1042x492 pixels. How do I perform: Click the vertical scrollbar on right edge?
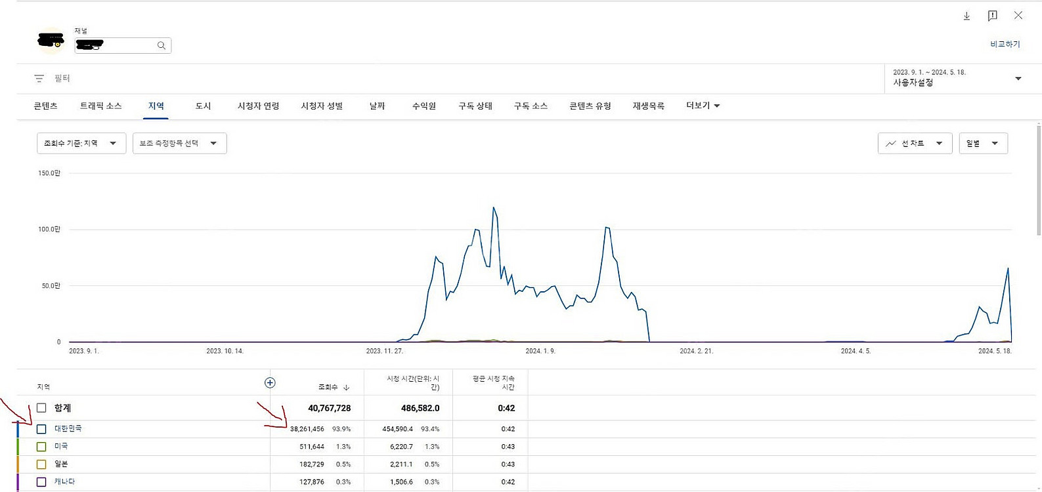tap(1039, 179)
